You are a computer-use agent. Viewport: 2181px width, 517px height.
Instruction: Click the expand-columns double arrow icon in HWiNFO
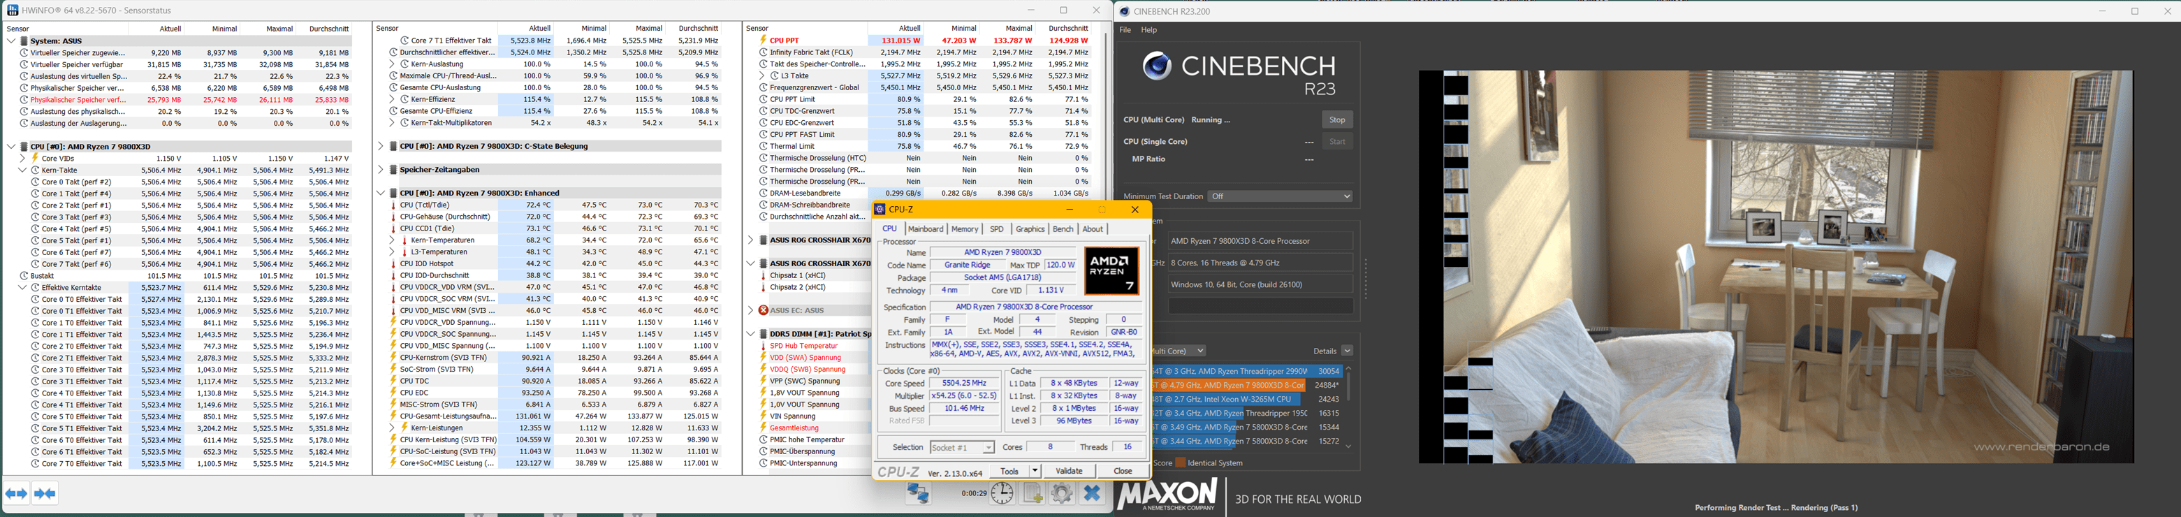(16, 493)
